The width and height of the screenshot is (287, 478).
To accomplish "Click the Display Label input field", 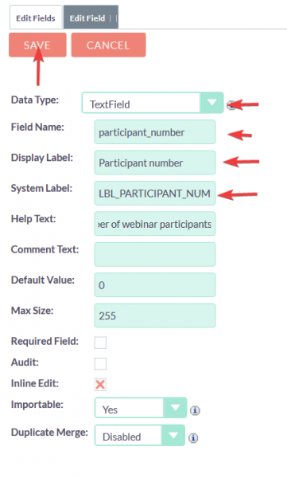I will point(155,163).
